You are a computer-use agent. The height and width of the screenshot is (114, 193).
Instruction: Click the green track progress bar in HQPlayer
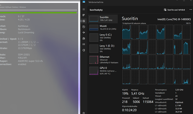click(x=38, y=13)
